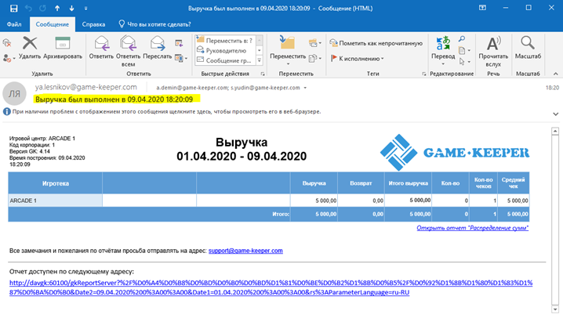Go to next item with down arrow

click(71, 9)
